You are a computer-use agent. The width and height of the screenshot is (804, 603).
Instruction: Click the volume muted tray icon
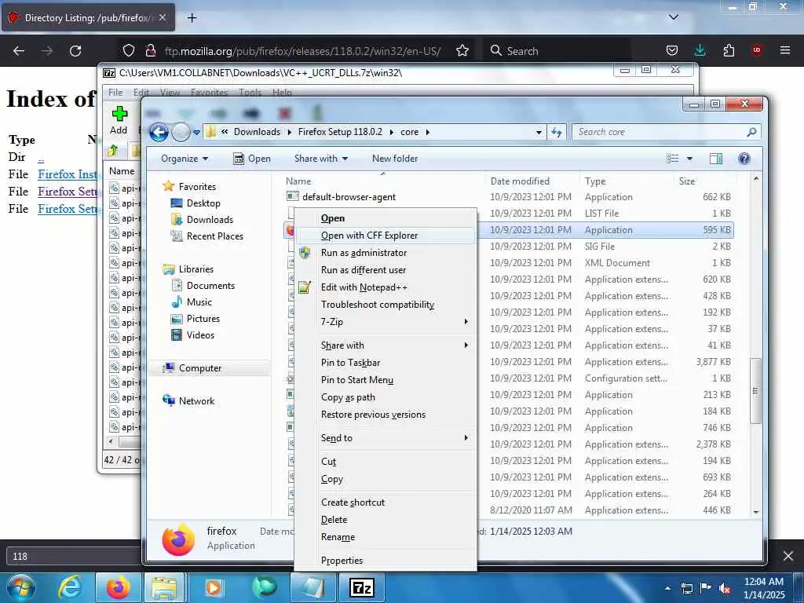tap(725, 588)
